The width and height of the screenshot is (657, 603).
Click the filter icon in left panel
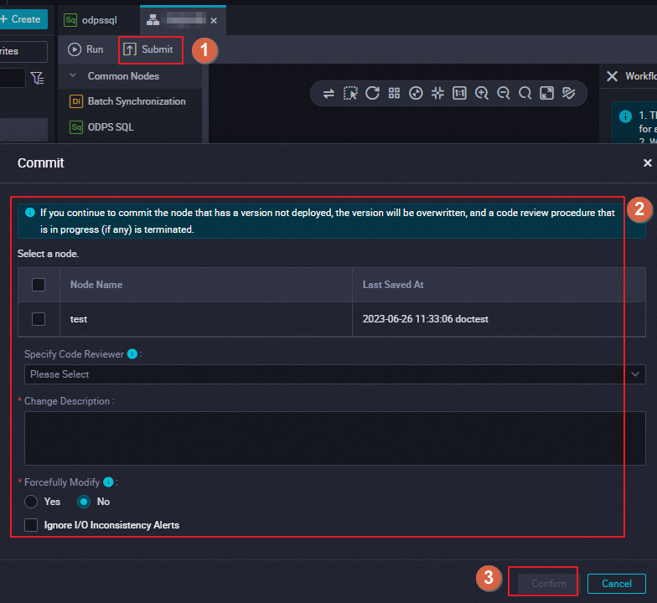pyautogui.click(x=37, y=78)
